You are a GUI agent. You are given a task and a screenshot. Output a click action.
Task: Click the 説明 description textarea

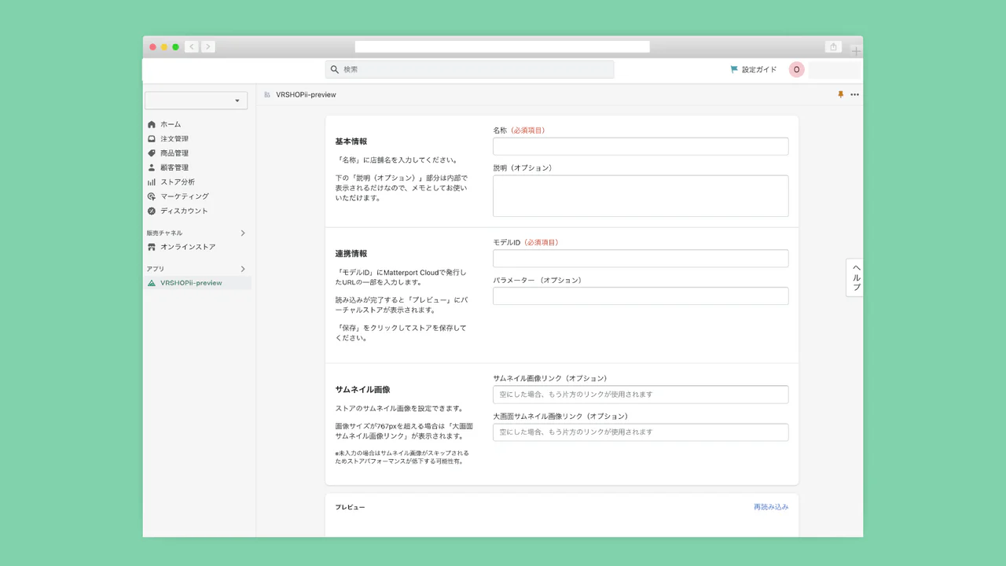pos(641,196)
